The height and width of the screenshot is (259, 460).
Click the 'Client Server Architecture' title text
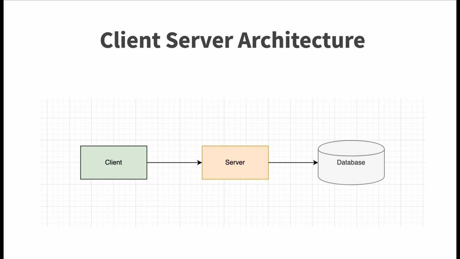(233, 40)
